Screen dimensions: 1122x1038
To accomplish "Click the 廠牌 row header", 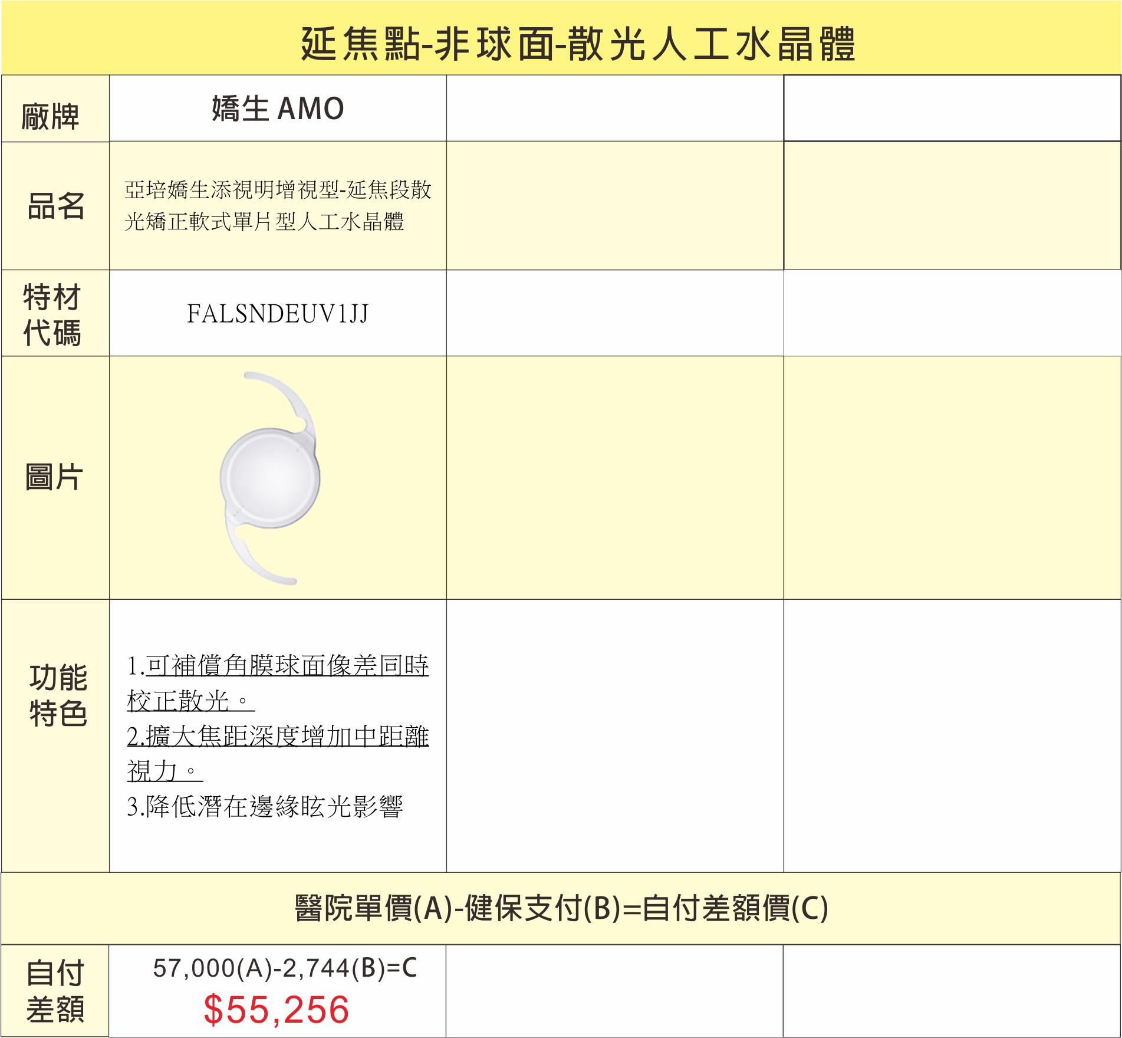I will click(x=51, y=116).
